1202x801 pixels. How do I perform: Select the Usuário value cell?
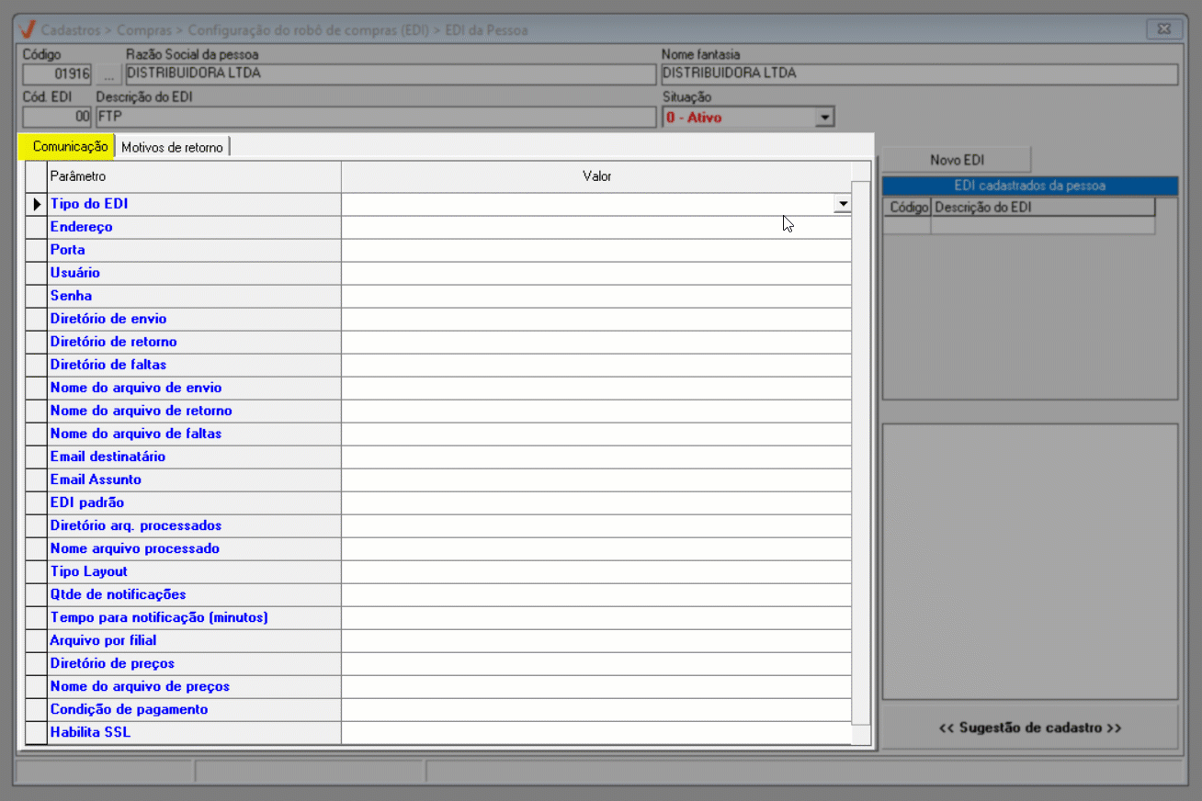coord(595,273)
